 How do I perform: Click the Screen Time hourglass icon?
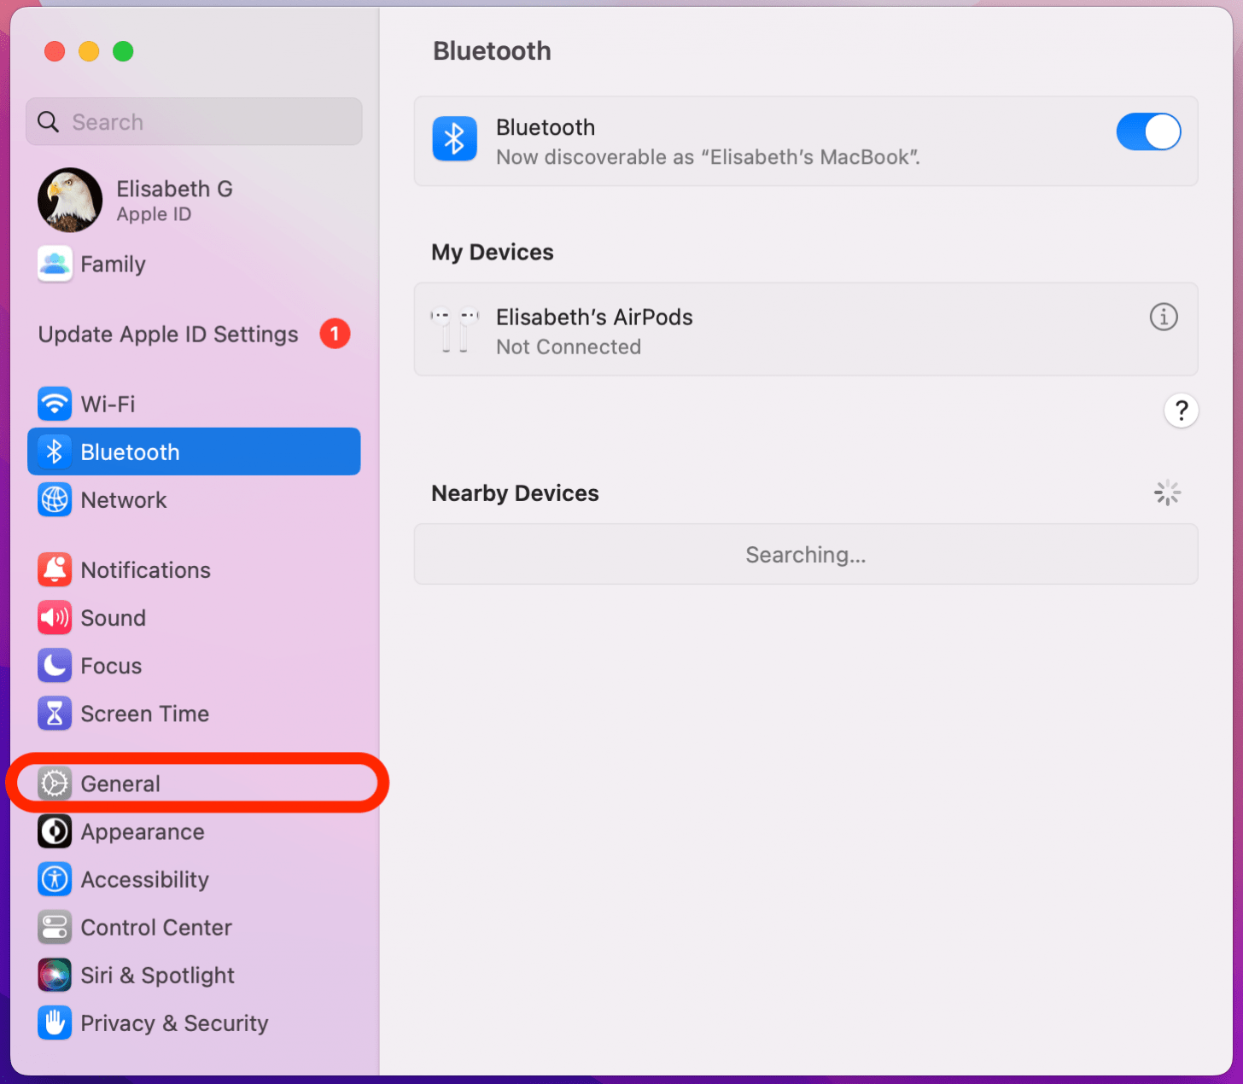[x=55, y=713]
